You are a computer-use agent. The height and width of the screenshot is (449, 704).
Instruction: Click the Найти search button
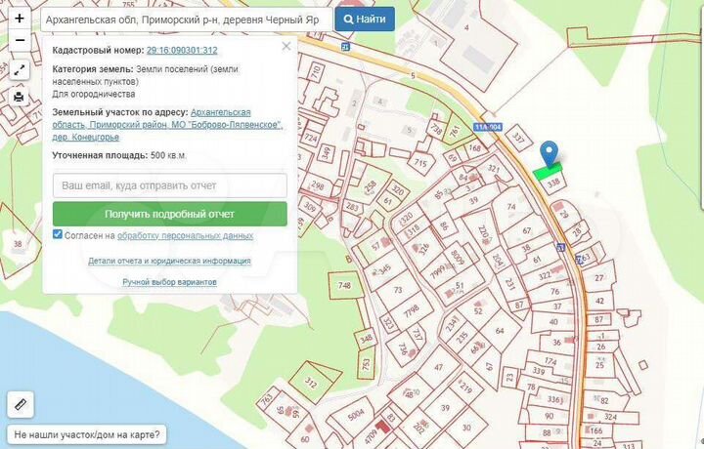tap(365, 20)
